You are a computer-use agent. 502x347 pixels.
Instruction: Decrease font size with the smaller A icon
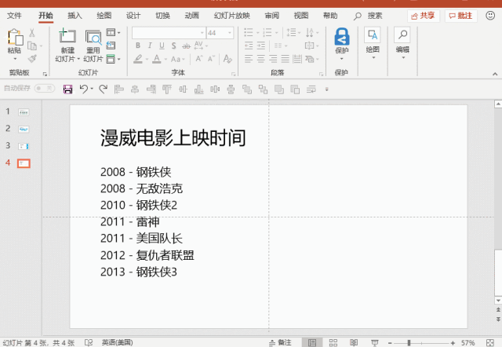(x=211, y=59)
